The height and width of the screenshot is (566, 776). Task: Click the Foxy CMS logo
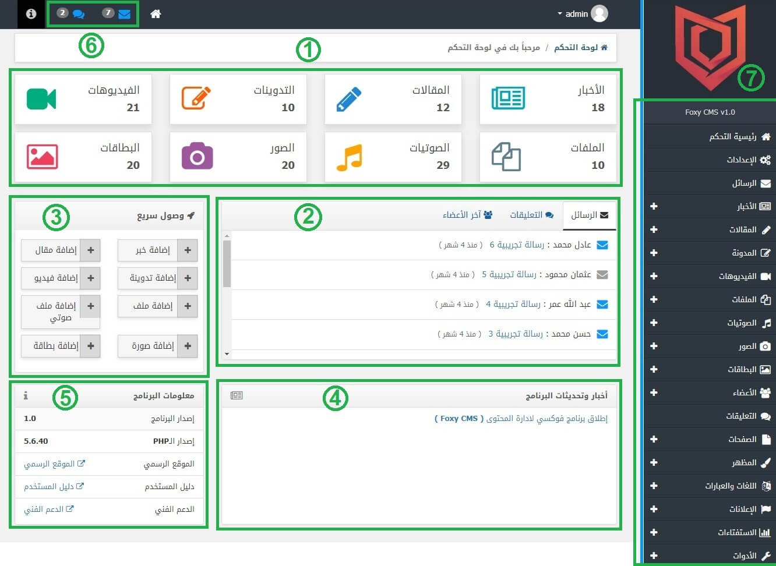click(710, 48)
